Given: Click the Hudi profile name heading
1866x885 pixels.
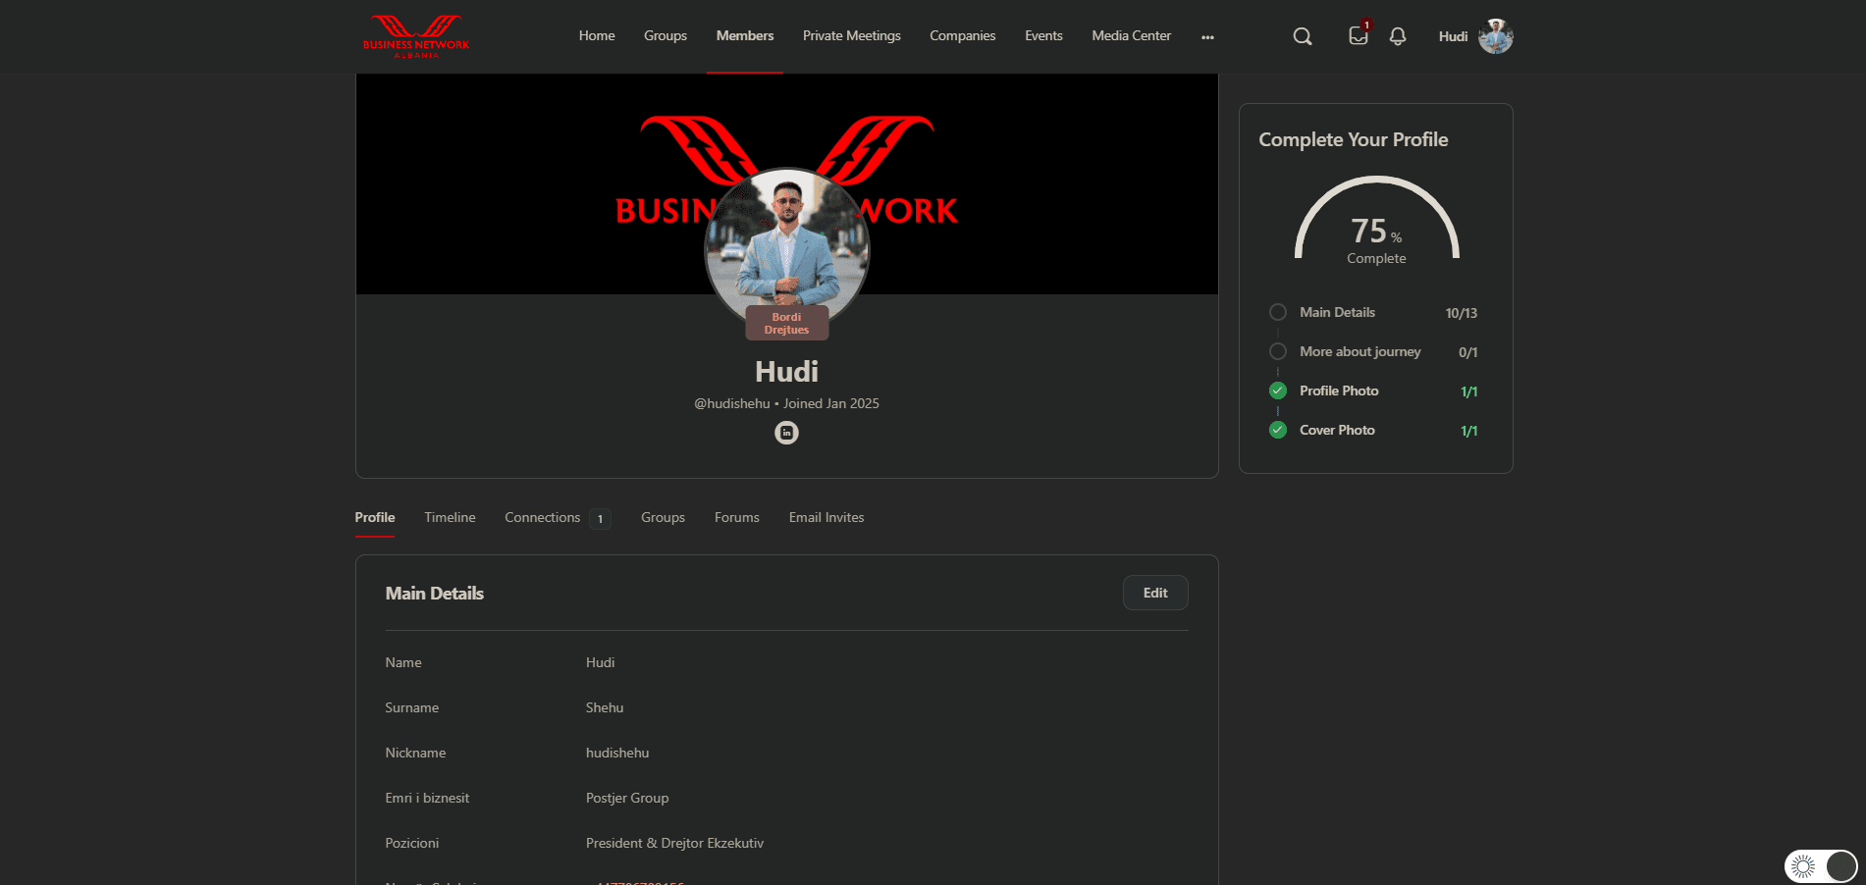Looking at the screenshot, I should 786,372.
